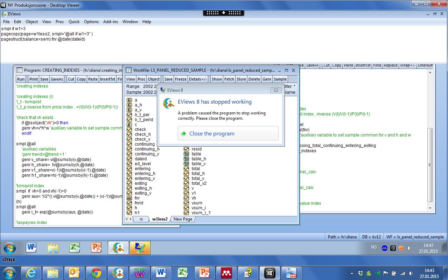The image size is (448, 280).
Task: Open the View button in Workfile toolbar
Action: [131, 79]
